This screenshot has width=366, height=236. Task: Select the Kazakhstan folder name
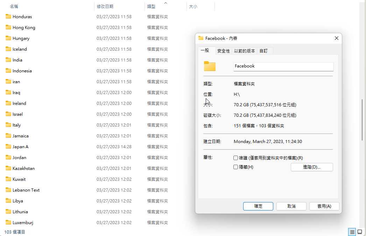point(23,169)
